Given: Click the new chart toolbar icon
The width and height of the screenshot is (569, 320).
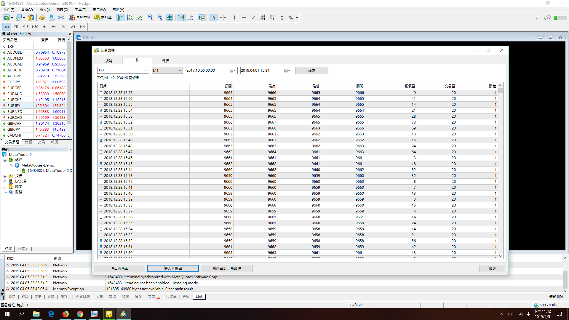Looking at the screenshot, I should tap(7, 17).
